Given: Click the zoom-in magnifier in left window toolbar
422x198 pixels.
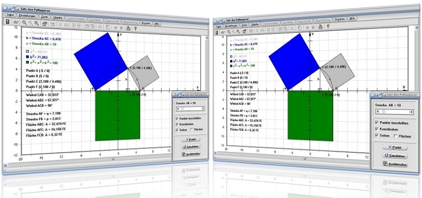Looking at the screenshot, I should coord(24,23).
